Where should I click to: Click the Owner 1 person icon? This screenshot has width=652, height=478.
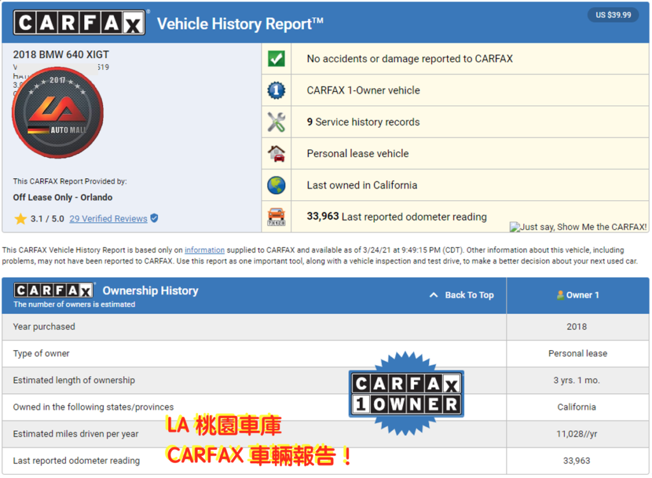tap(560, 295)
